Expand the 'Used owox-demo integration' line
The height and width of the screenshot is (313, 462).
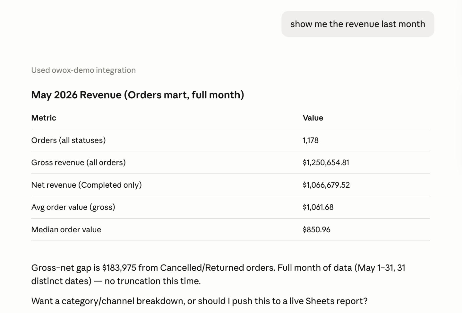click(83, 70)
